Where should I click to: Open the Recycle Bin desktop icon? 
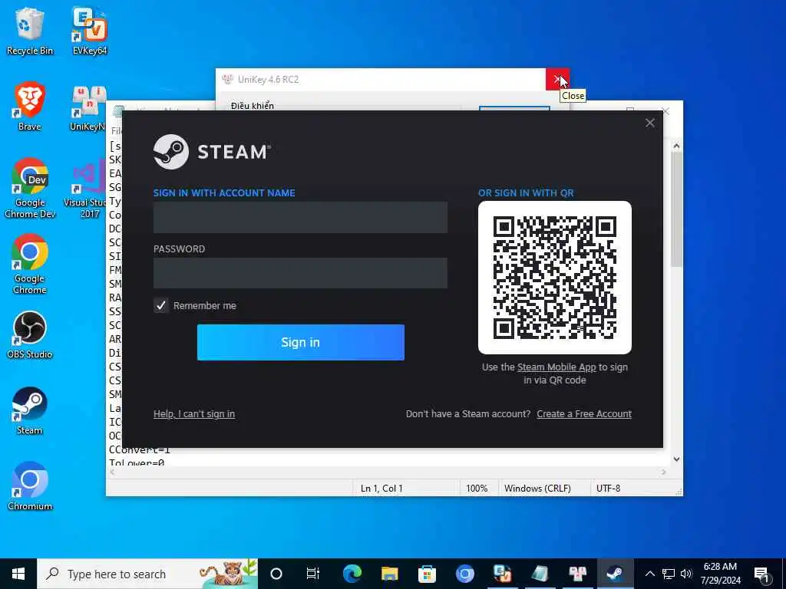point(30,31)
